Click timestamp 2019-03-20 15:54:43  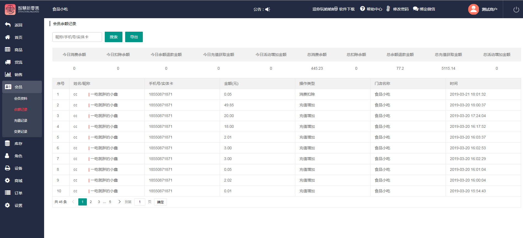(x=468, y=191)
